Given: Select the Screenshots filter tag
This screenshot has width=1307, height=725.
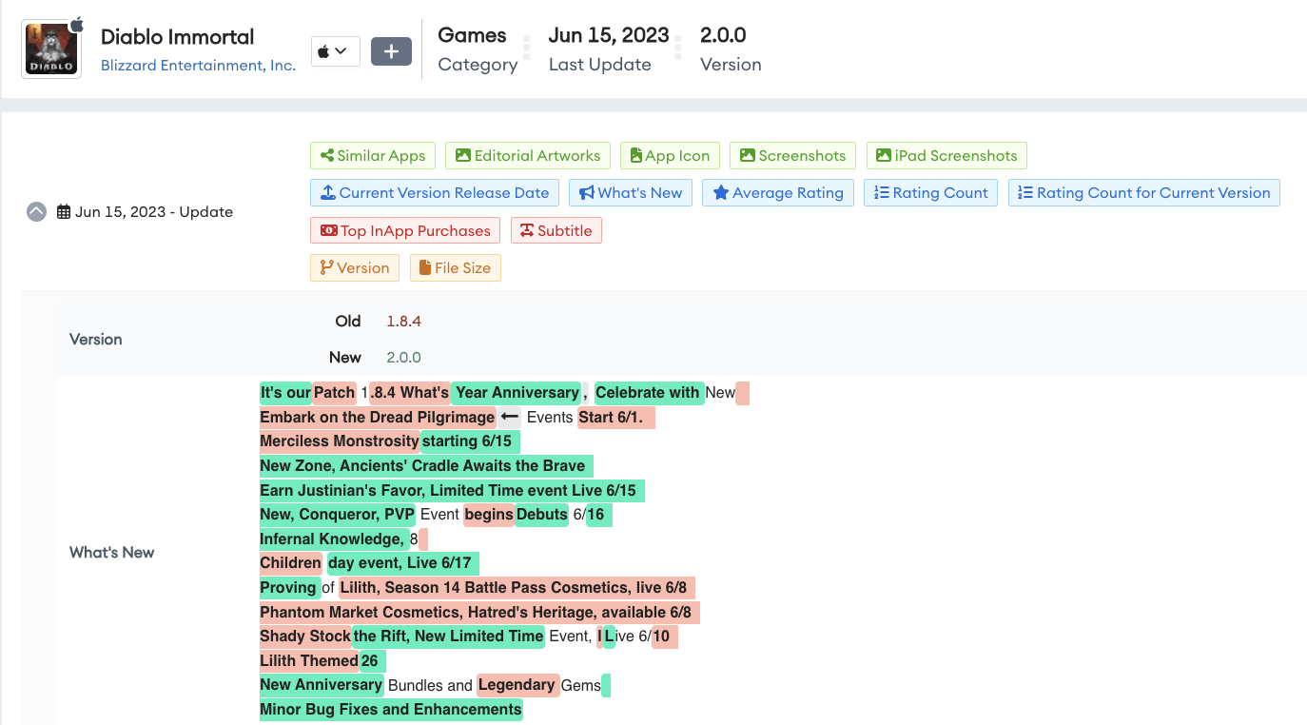Looking at the screenshot, I should coord(792,156).
